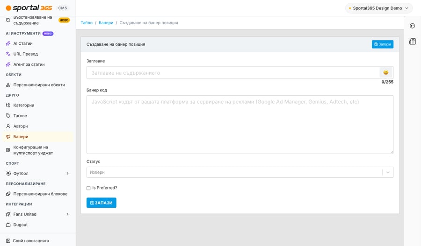The height and width of the screenshot is (246, 421).
Task: Click the Is Preferred? label text
Action: pyautogui.click(x=105, y=188)
